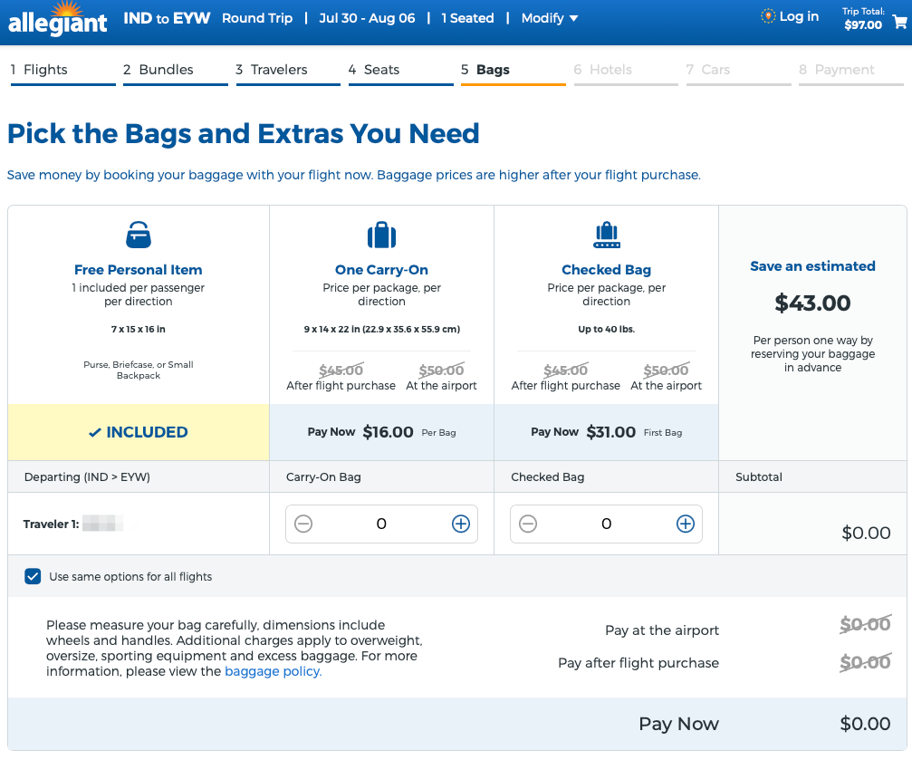Click the Checked Bag quantity field
Viewport: 912px width, 760px height.
pos(606,524)
